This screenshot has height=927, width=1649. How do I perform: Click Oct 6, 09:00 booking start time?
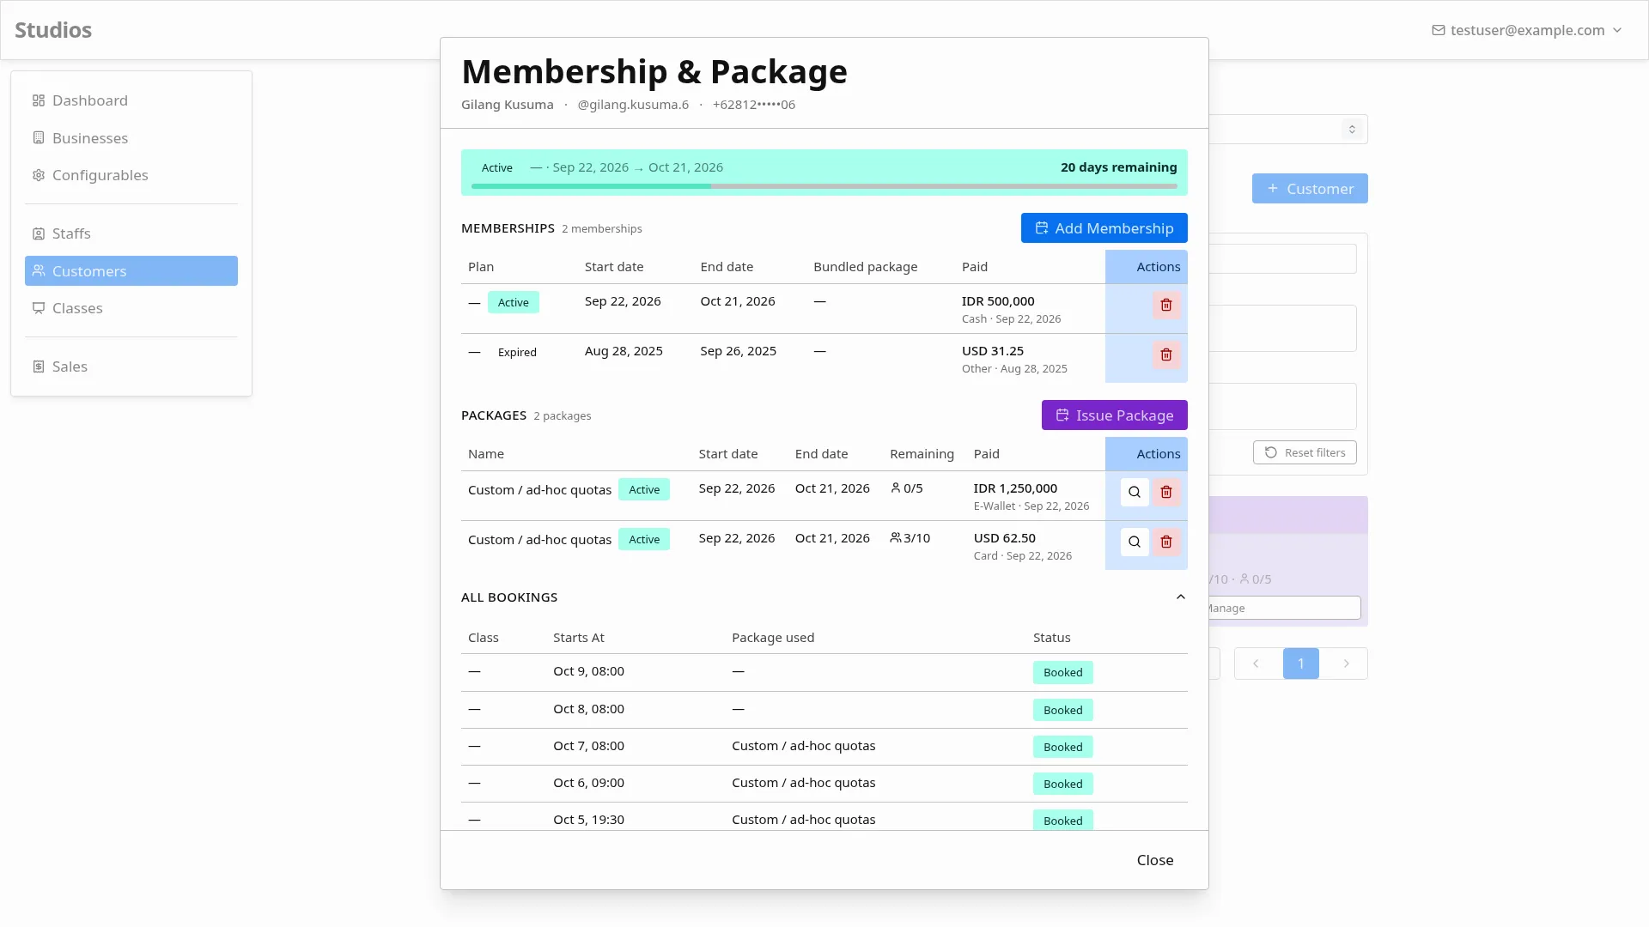tap(588, 783)
